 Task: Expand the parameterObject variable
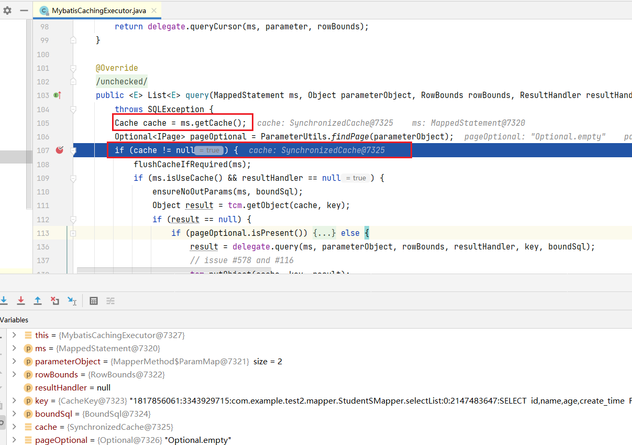coord(14,362)
